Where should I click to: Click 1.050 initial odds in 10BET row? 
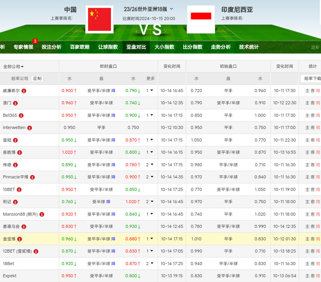[260, 189]
